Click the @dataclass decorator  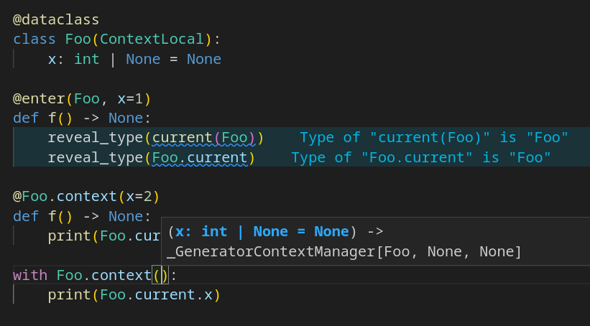[56, 19]
